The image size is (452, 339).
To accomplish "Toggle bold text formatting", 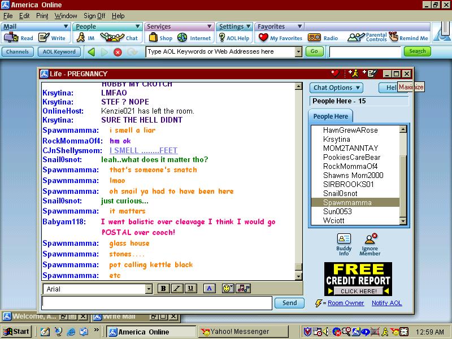I will tap(163, 288).
